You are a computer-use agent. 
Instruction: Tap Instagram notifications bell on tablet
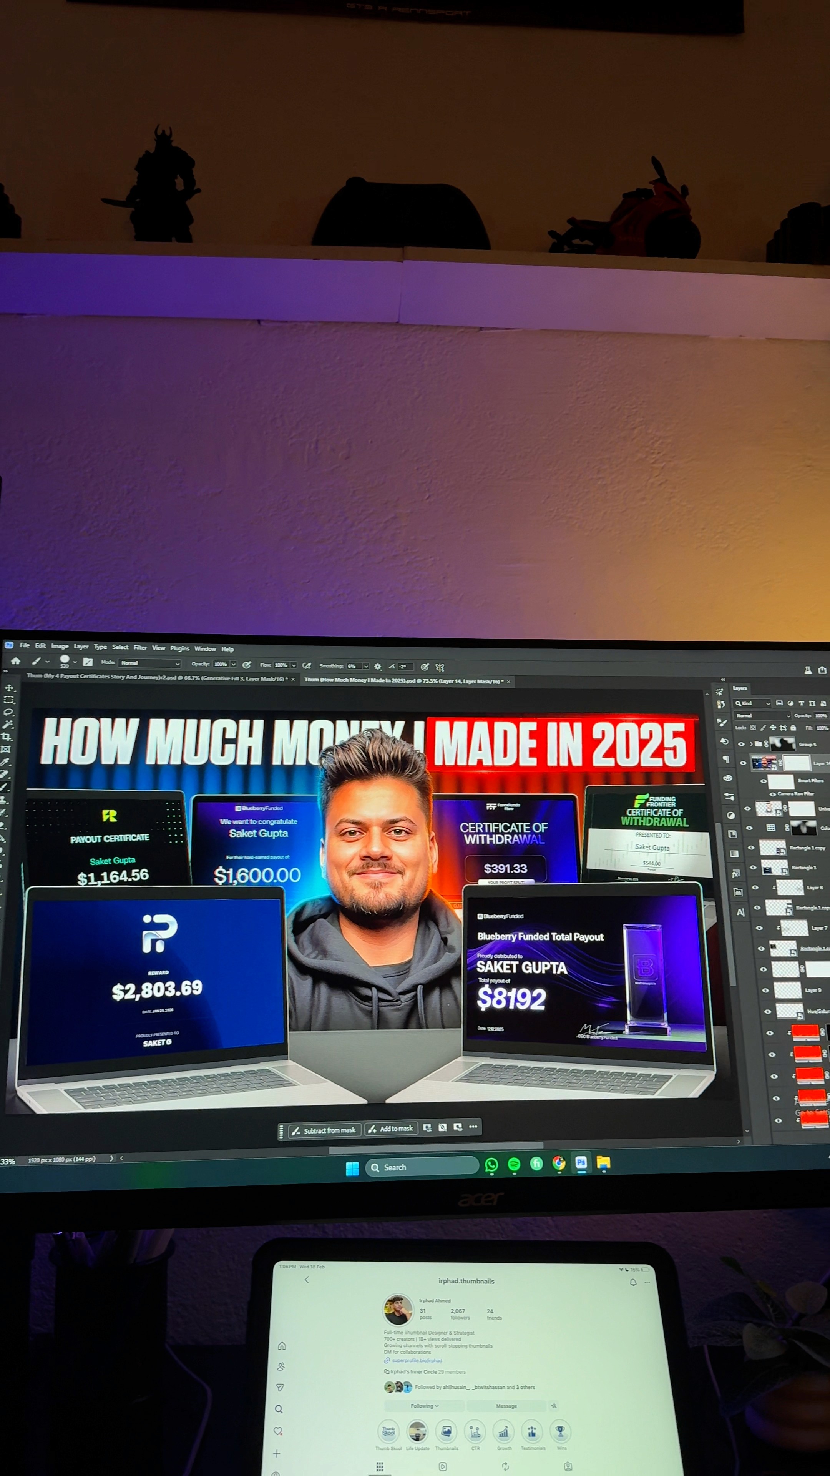(x=633, y=1282)
